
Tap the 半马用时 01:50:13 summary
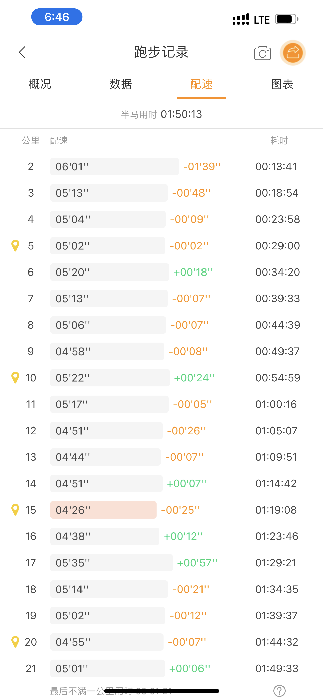pyautogui.click(x=161, y=114)
